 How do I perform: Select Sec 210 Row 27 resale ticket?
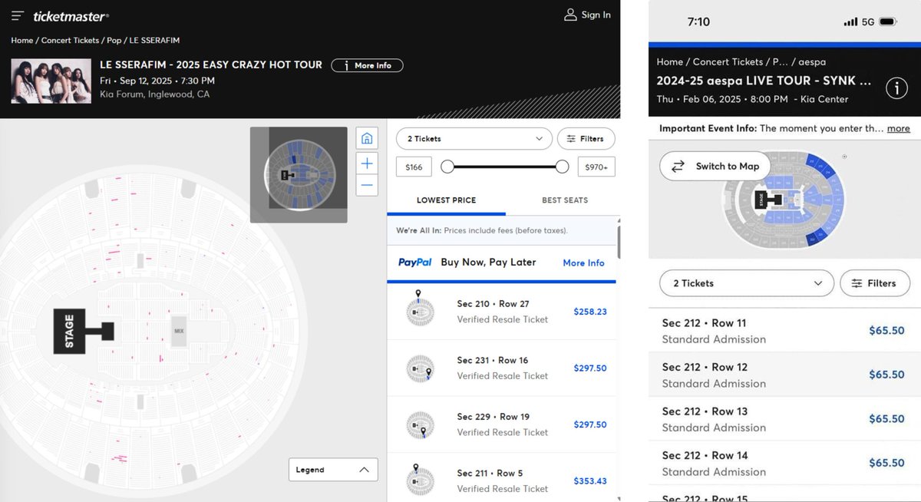tap(503, 312)
